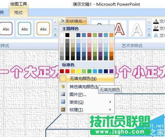This screenshot has width=165, height=137.
Task: Move down one row in the WordArt styles gallery
Action: point(149,29)
